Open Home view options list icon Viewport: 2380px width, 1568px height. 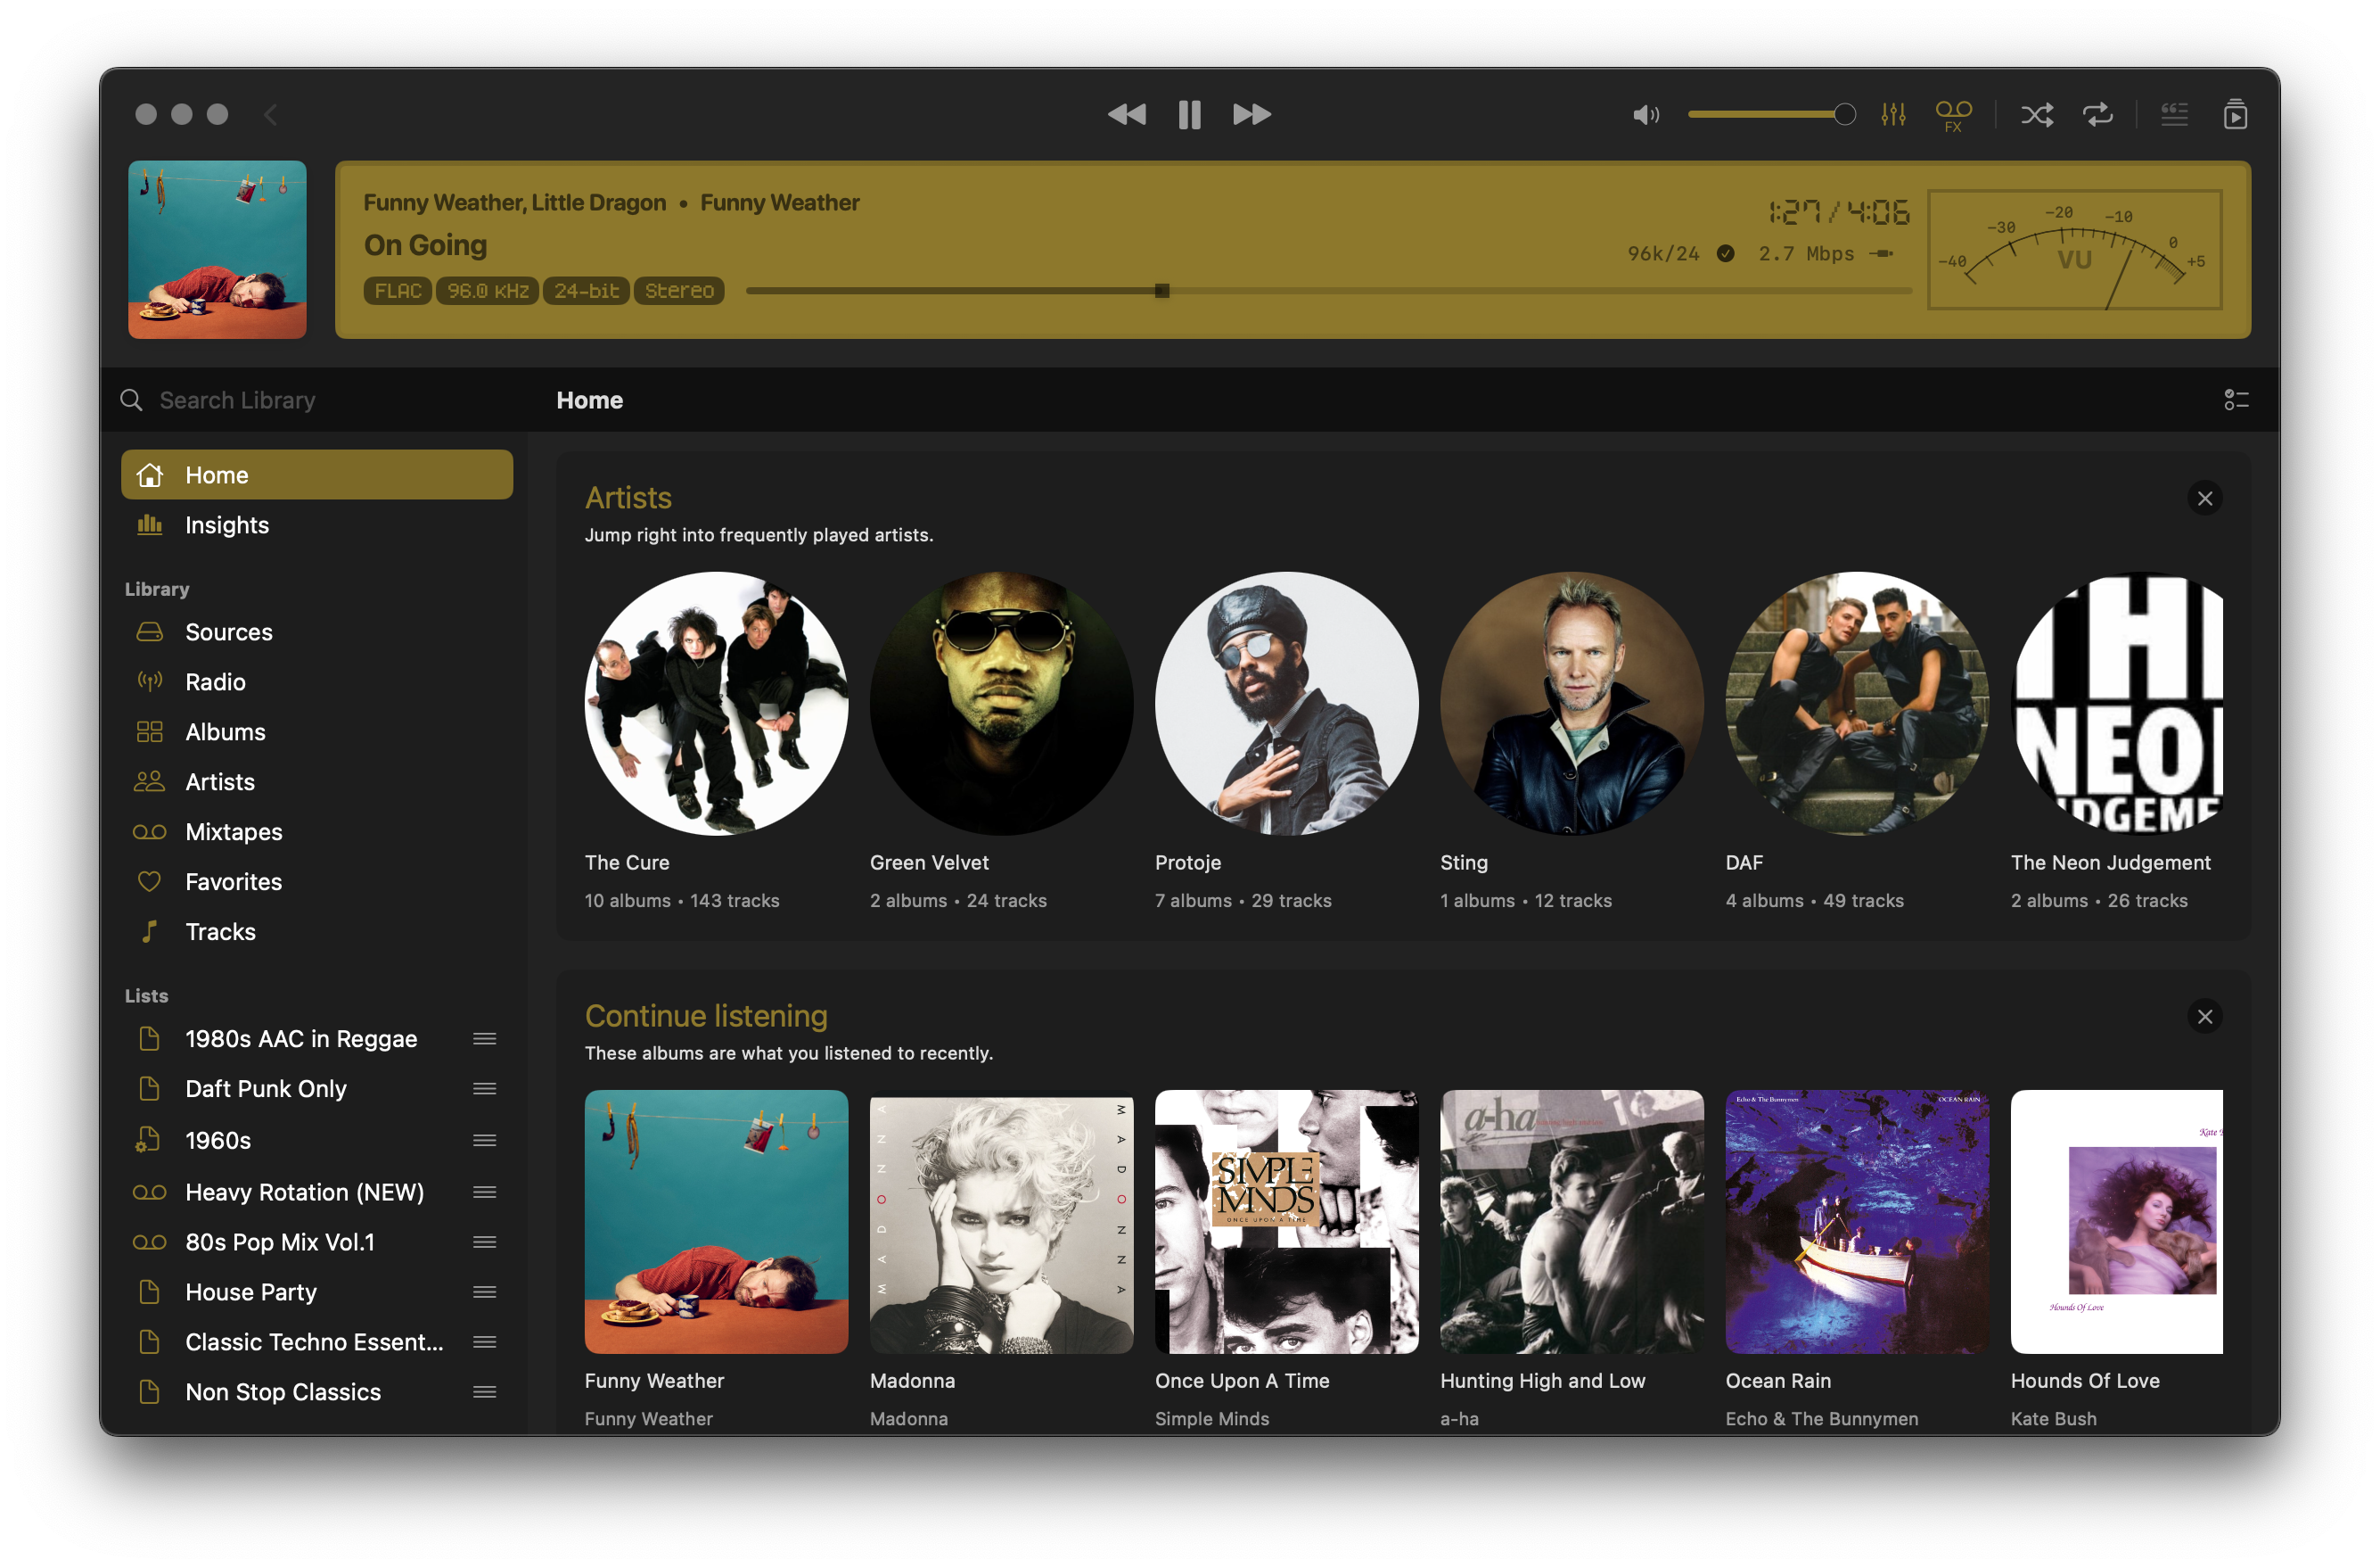[x=2236, y=400]
